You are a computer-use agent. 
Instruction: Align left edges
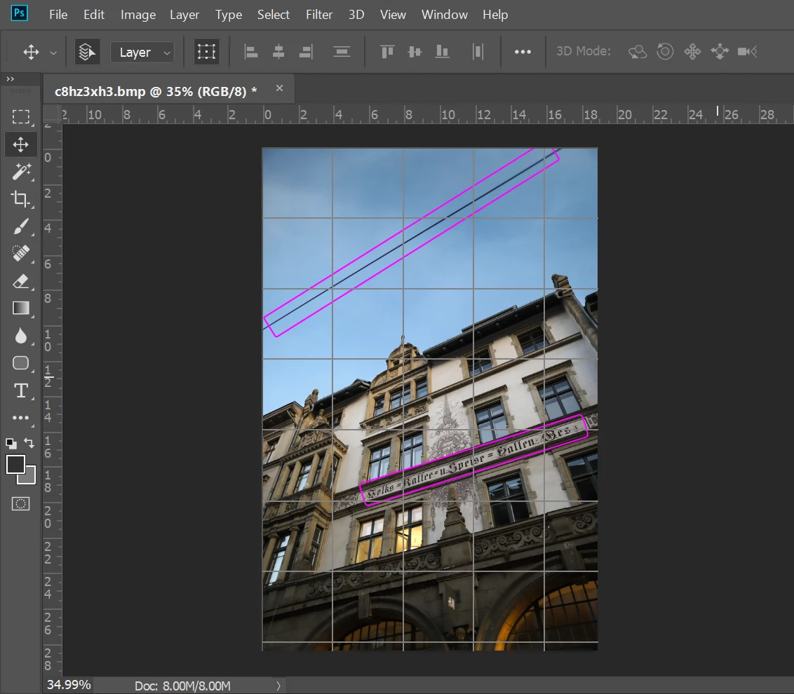pyautogui.click(x=251, y=52)
